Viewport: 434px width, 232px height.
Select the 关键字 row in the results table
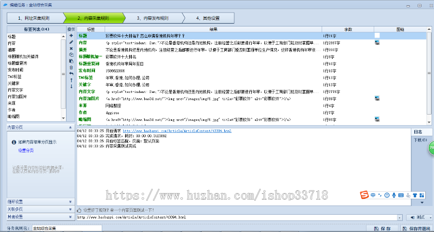tap(252, 85)
